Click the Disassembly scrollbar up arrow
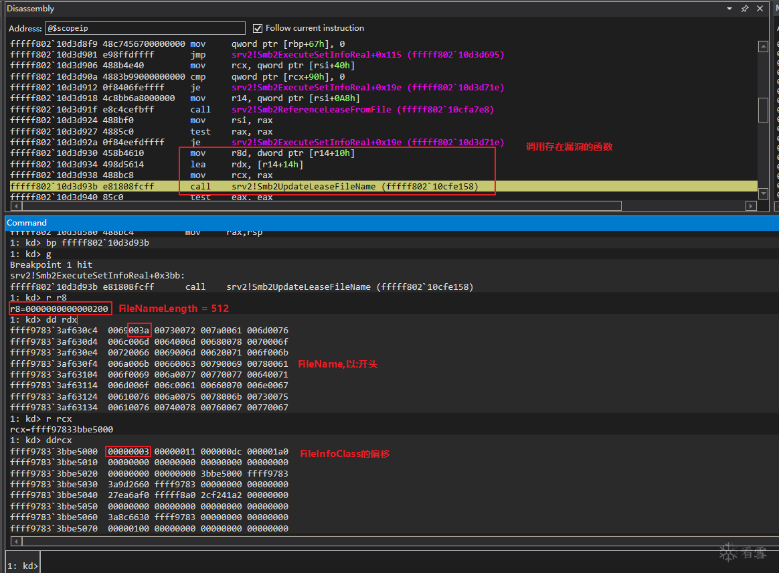779x573 pixels. pyautogui.click(x=763, y=46)
